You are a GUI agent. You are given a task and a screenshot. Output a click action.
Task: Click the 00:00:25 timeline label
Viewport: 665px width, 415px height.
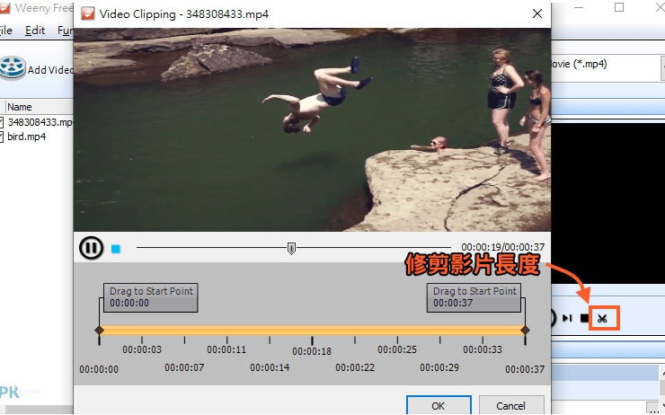(x=397, y=349)
